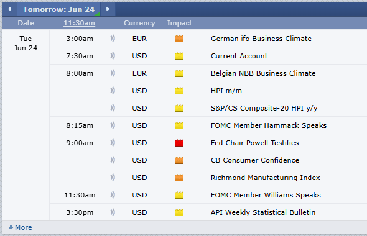Toggle sound alert for FOMC Member Williams Speaks
This screenshot has width=367, height=236.
[x=113, y=195]
